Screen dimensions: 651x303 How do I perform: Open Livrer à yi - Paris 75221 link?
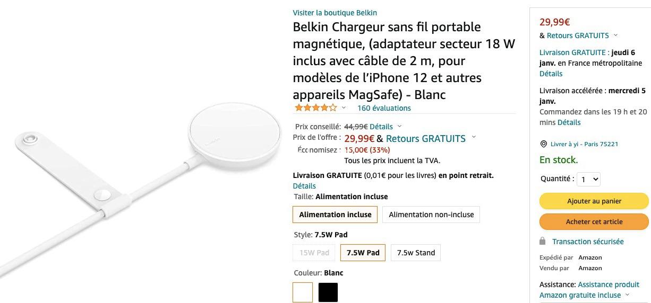pos(584,144)
